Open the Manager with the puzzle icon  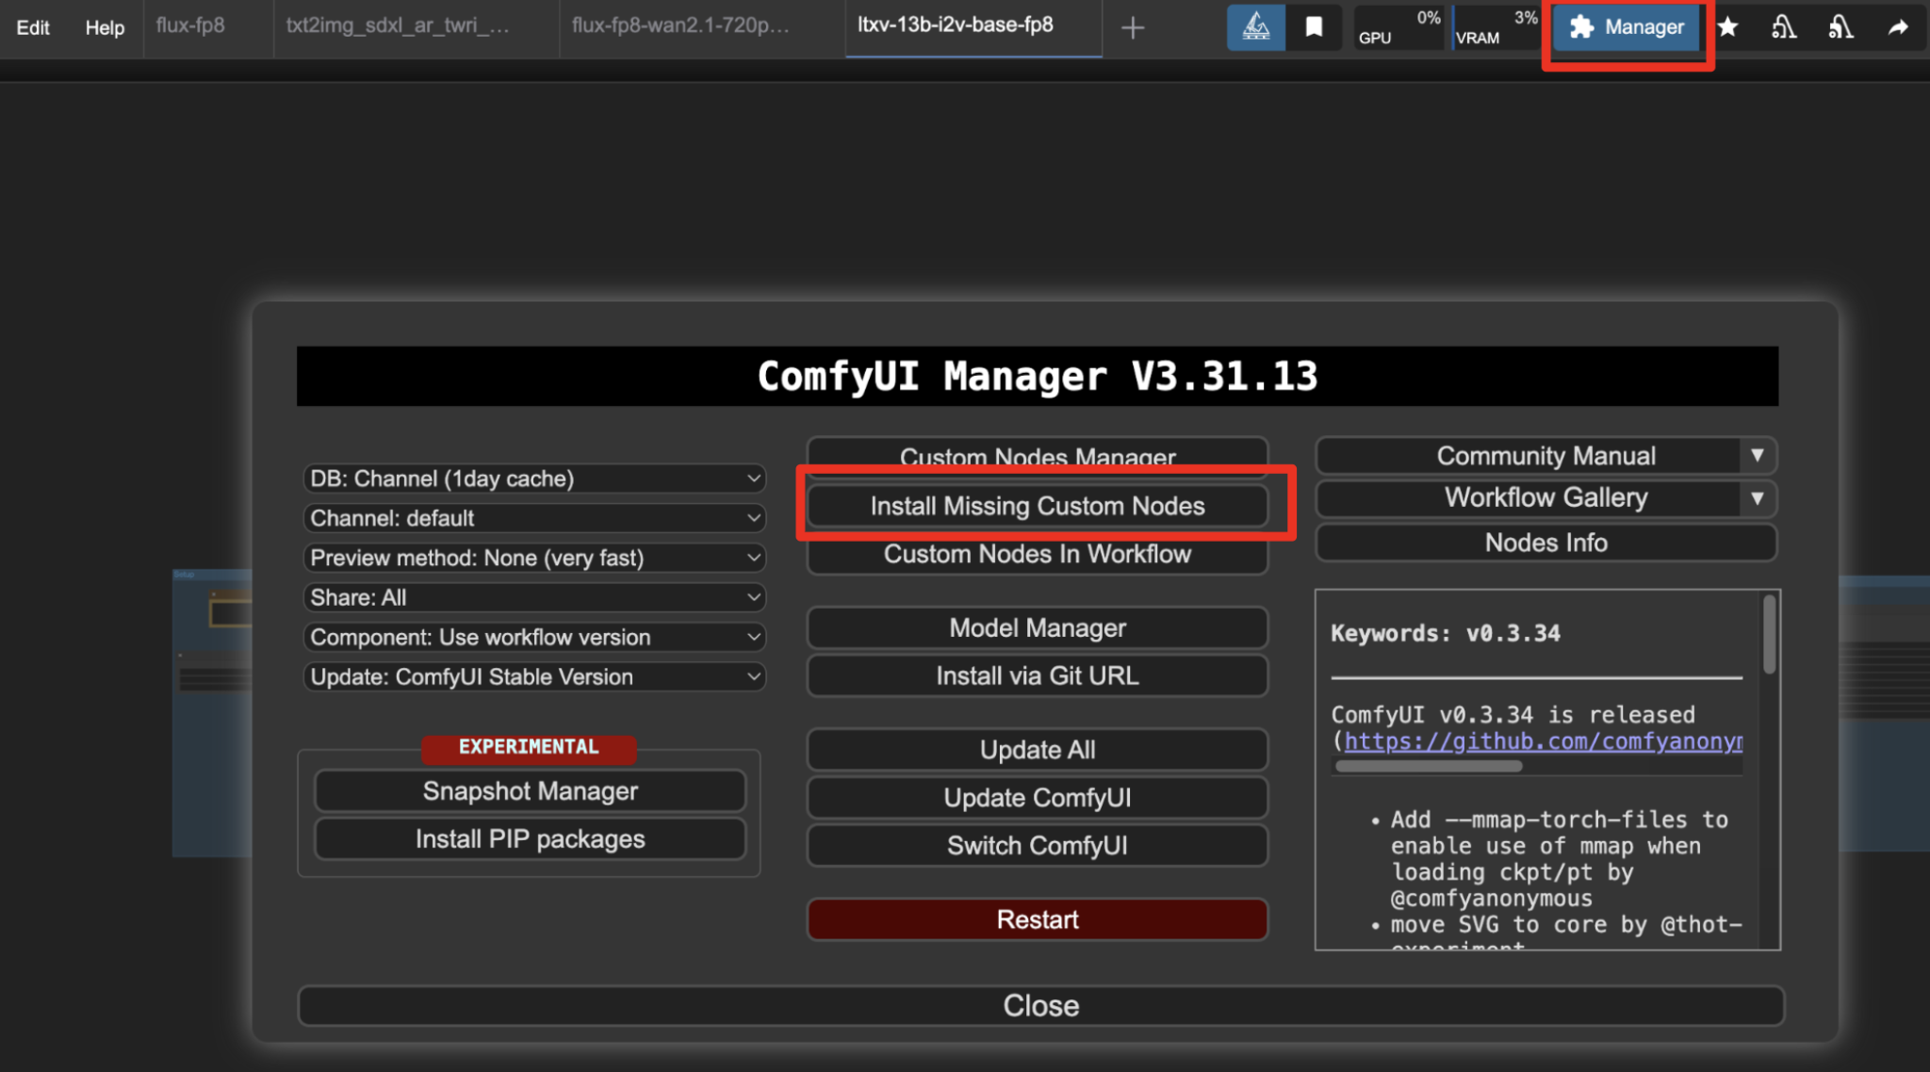click(x=1627, y=27)
